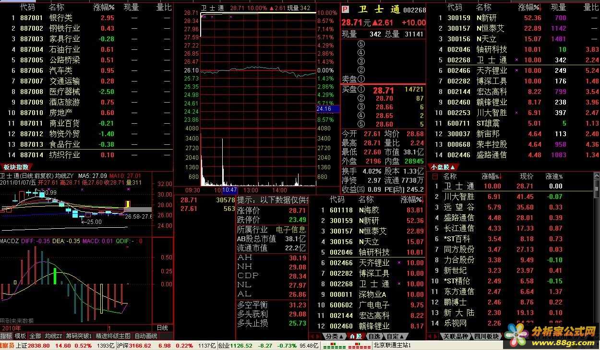Select N新研 row in top-right list
The width and height of the screenshot is (600, 350).
(514, 18)
